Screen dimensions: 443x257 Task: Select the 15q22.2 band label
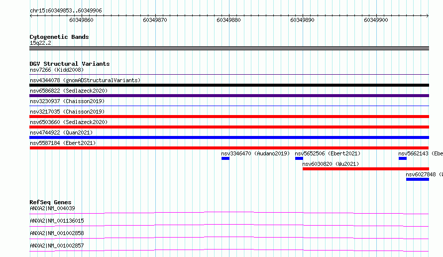point(40,43)
